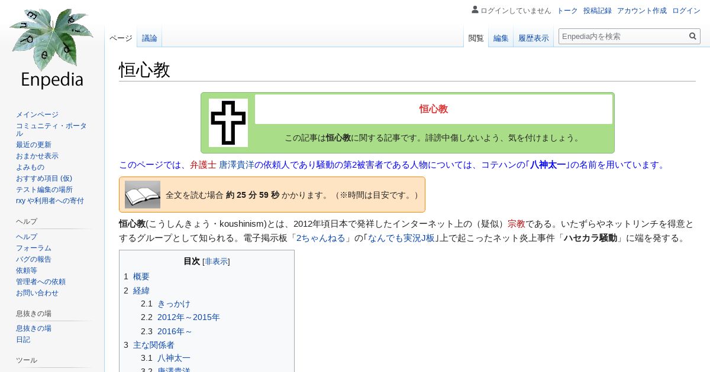The image size is (710, 372).
Task: Go to メインページ in sidebar
Action: [37, 115]
